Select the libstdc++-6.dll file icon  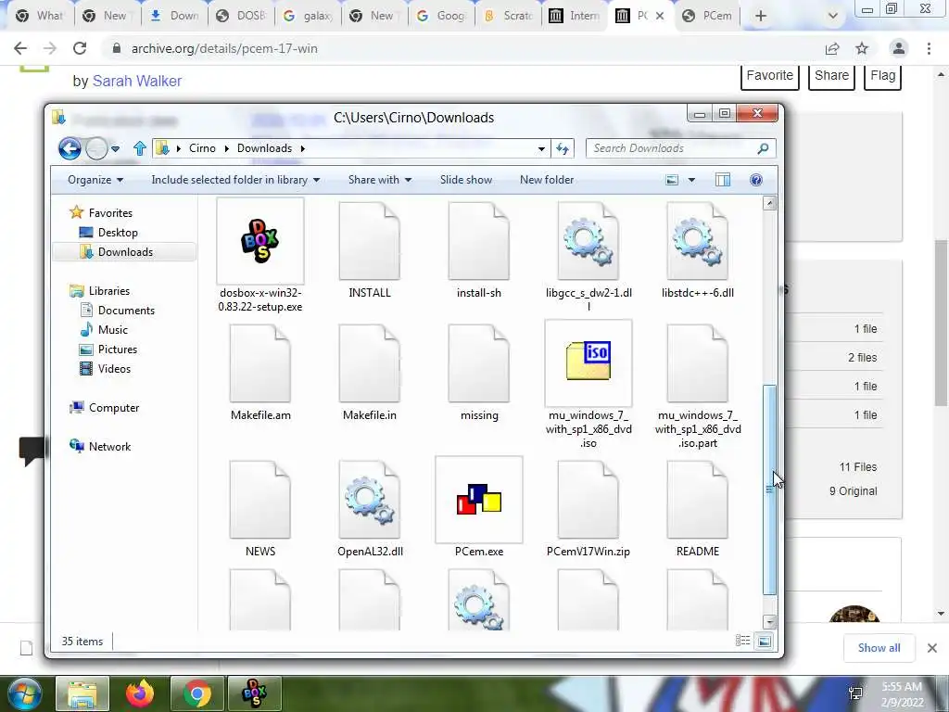tap(697, 241)
